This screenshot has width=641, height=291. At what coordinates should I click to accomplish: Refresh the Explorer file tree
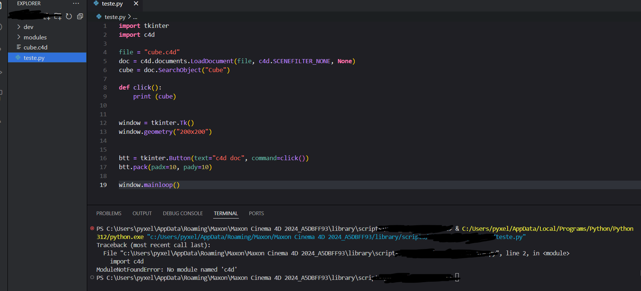coord(69,16)
